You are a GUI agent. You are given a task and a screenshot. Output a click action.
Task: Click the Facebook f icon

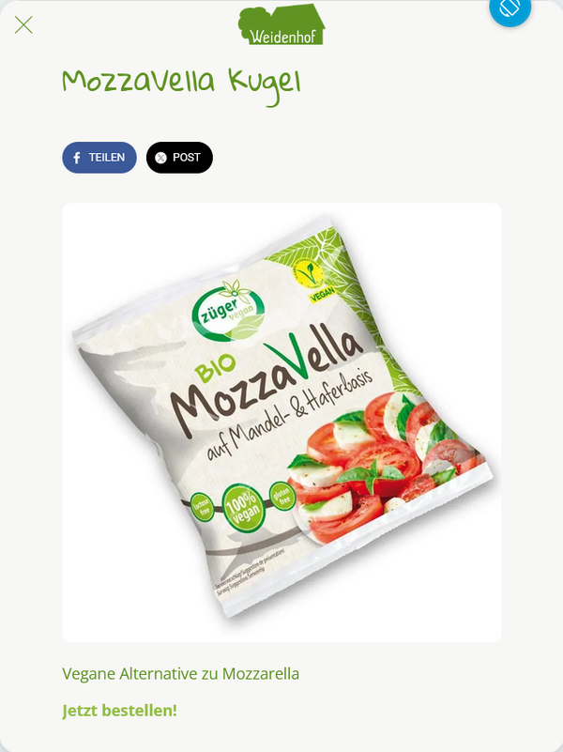[77, 158]
